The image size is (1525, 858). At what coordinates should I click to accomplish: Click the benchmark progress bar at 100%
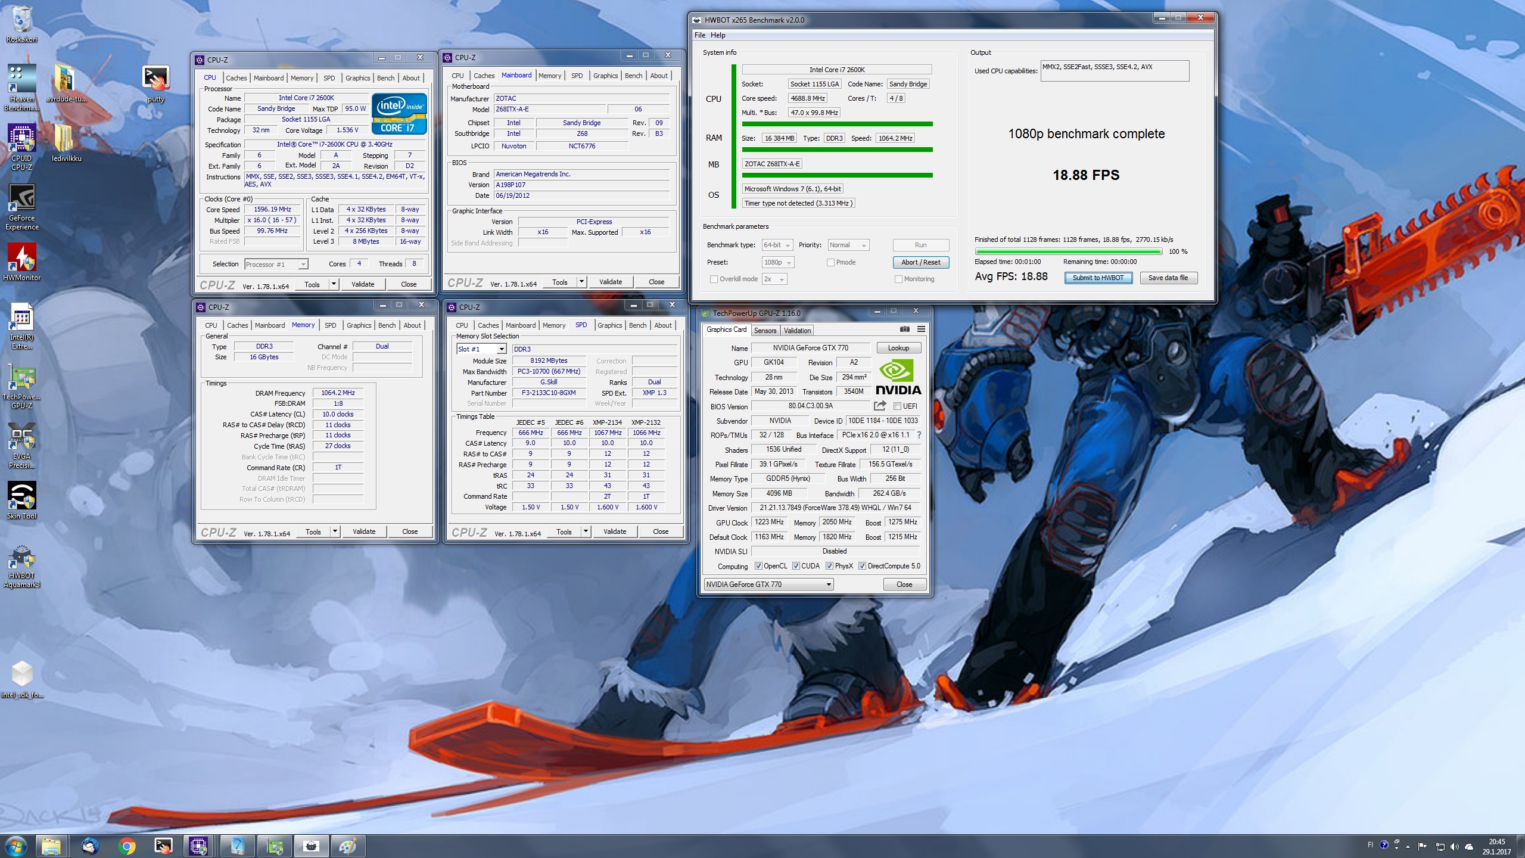click(1068, 251)
